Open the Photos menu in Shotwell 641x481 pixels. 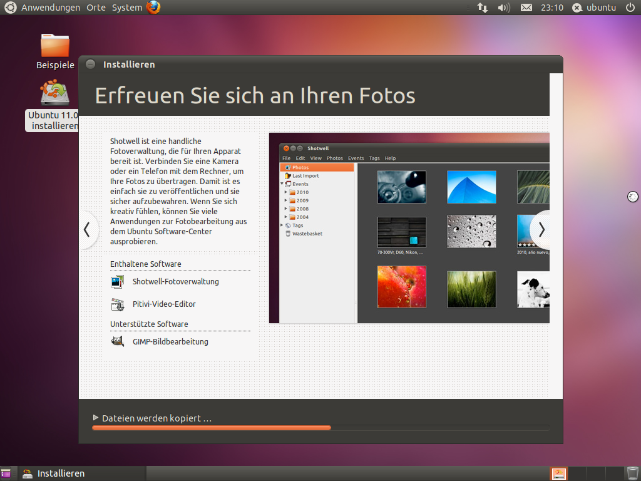click(x=334, y=158)
